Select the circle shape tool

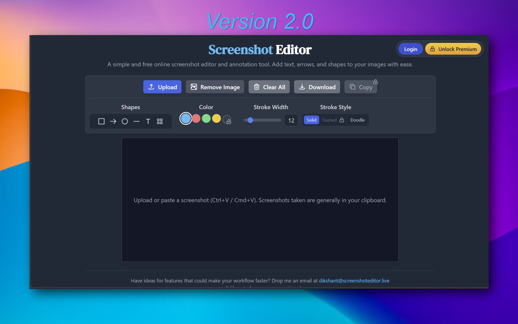point(125,121)
